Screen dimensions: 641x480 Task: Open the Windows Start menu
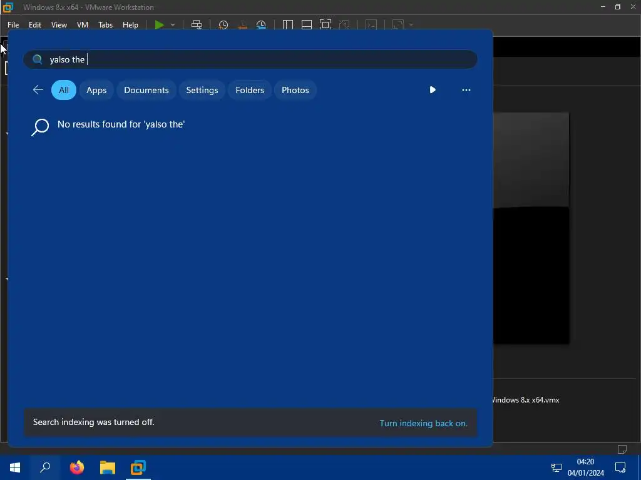15,467
